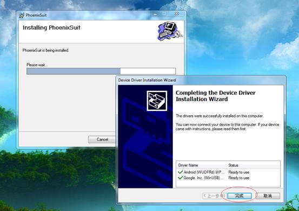Click the disabled 上一步 (Back) button
Viewport: 299px width, 211px height.
(214, 196)
